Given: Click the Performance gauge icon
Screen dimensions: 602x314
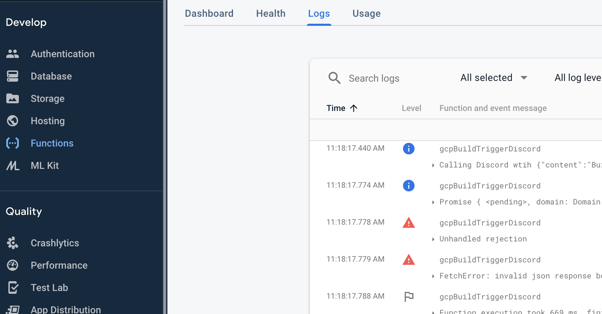Looking at the screenshot, I should [13, 265].
